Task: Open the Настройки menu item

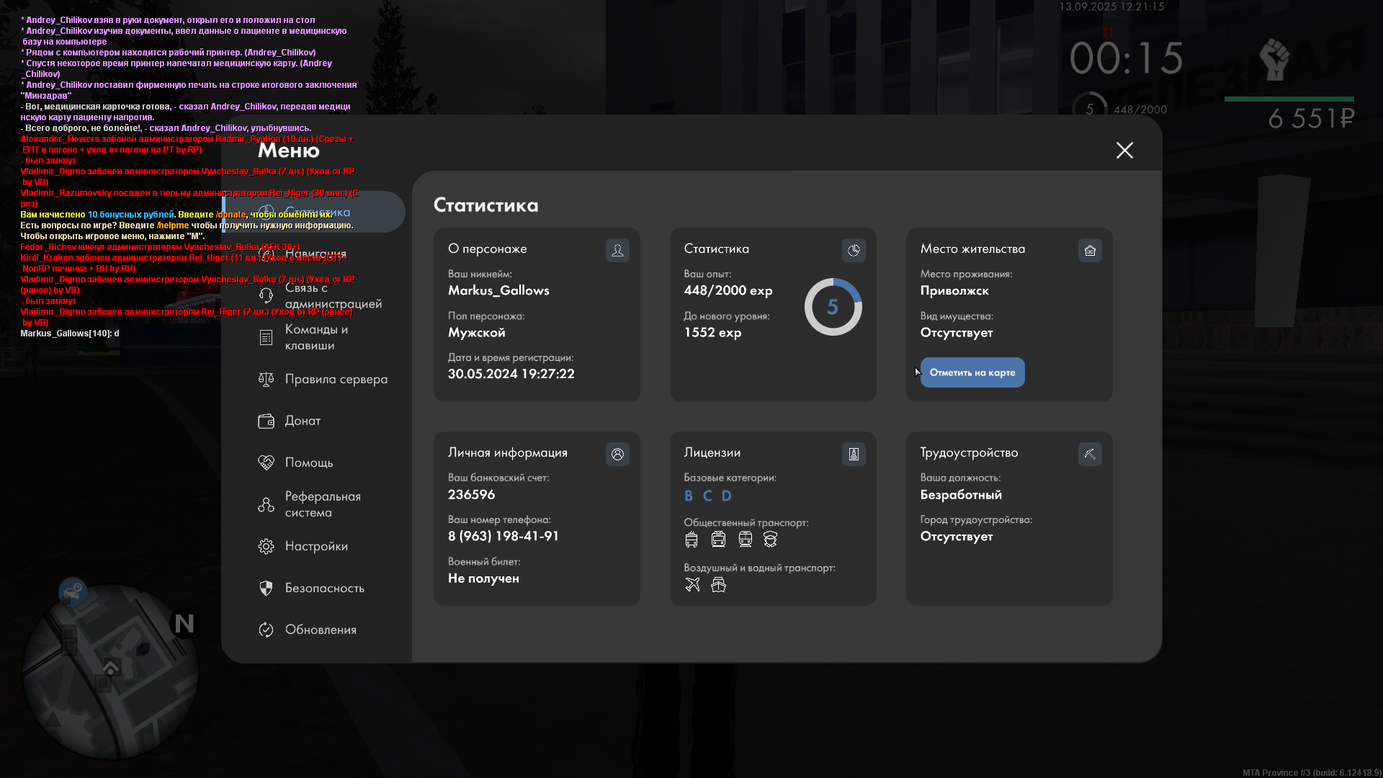Action: [315, 546]
